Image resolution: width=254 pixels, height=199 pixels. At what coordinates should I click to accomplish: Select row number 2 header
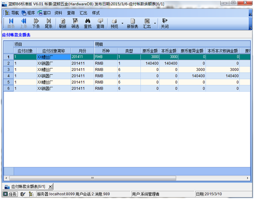9,64
